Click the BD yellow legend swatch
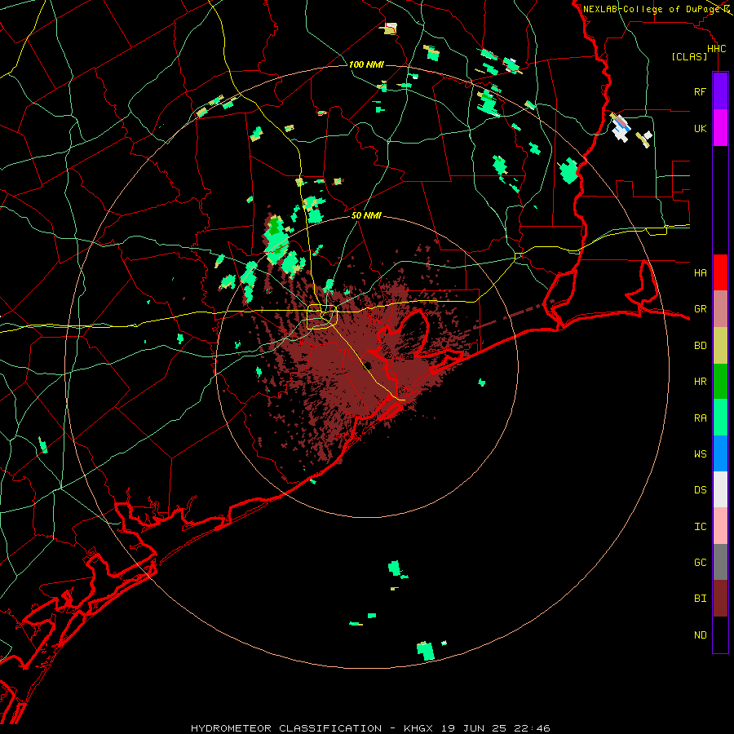The image size is (734, 734). [x=720, y=346]
